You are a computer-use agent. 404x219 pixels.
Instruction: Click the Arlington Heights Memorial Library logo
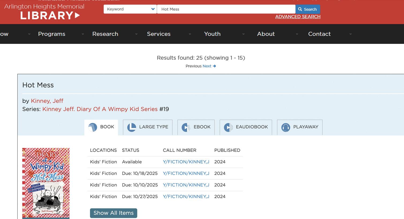[x=44, y=11]
